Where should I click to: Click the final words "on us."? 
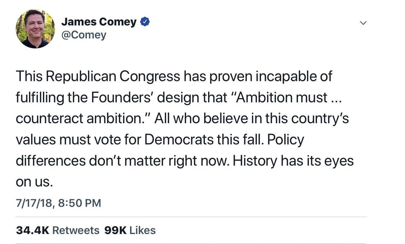[34, 182]
